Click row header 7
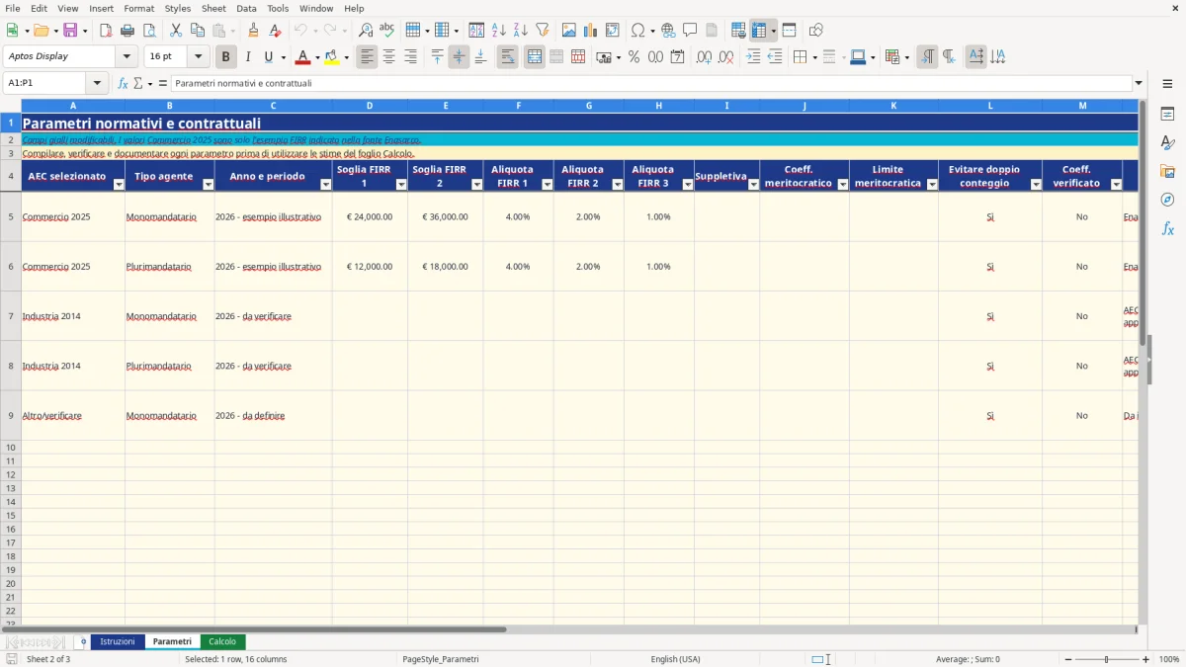Image resolution: width=1186 pixels, height=667 pixels. coord(11,316)
